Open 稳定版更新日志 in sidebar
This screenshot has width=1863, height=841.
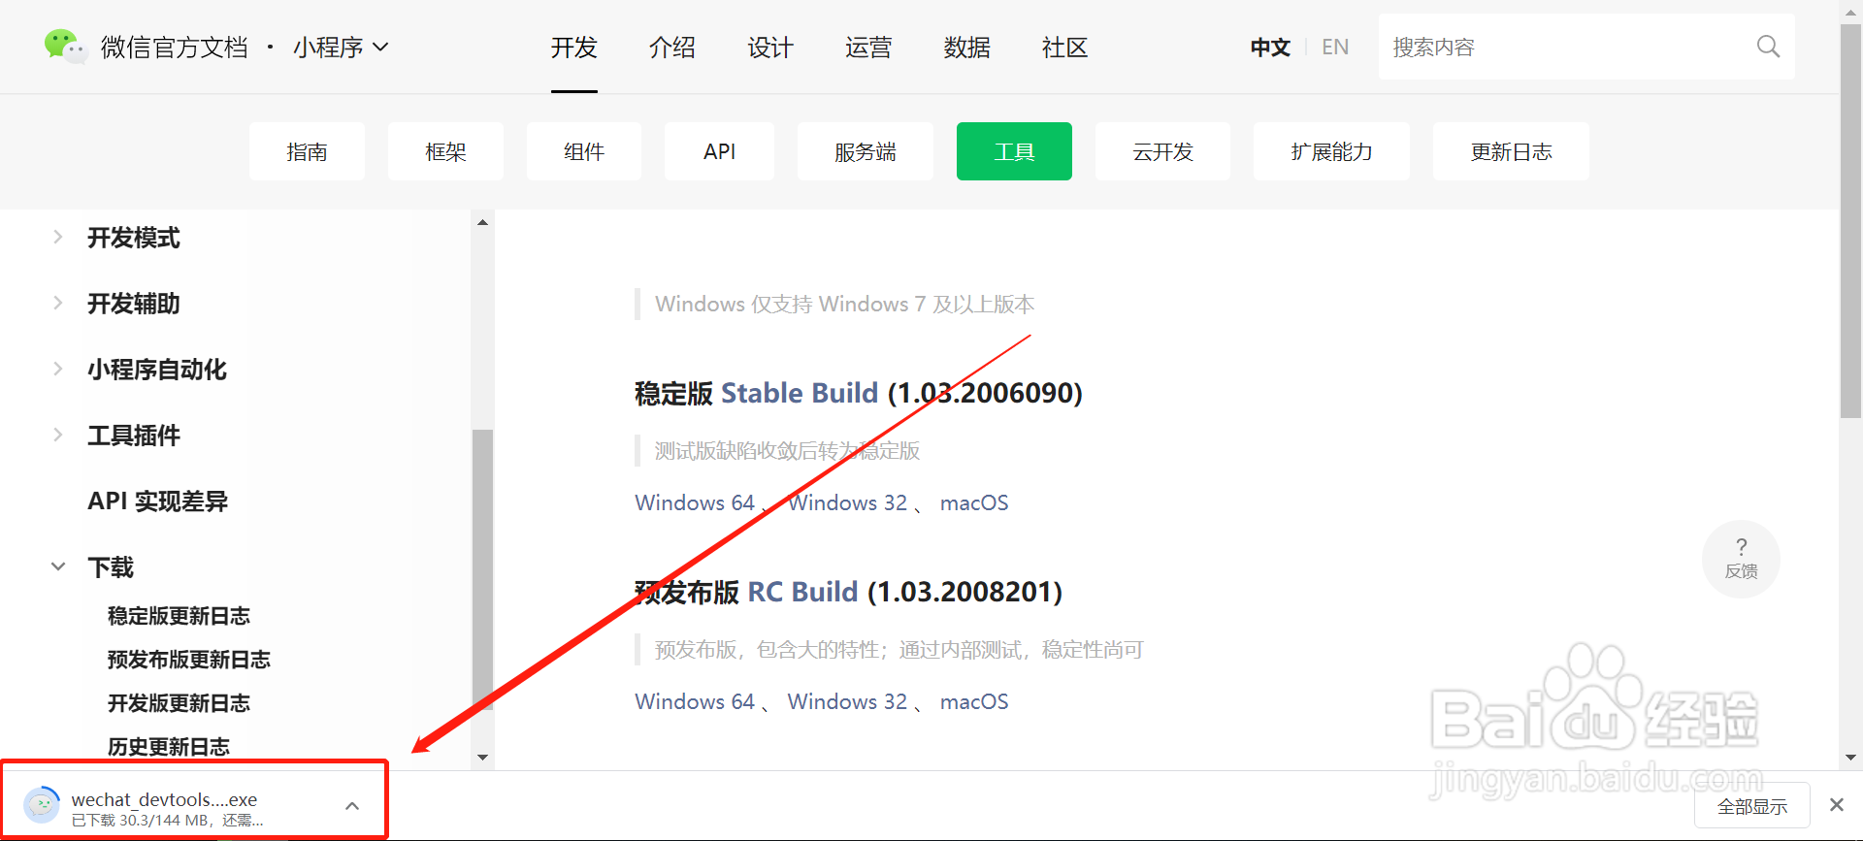(179, 616)
